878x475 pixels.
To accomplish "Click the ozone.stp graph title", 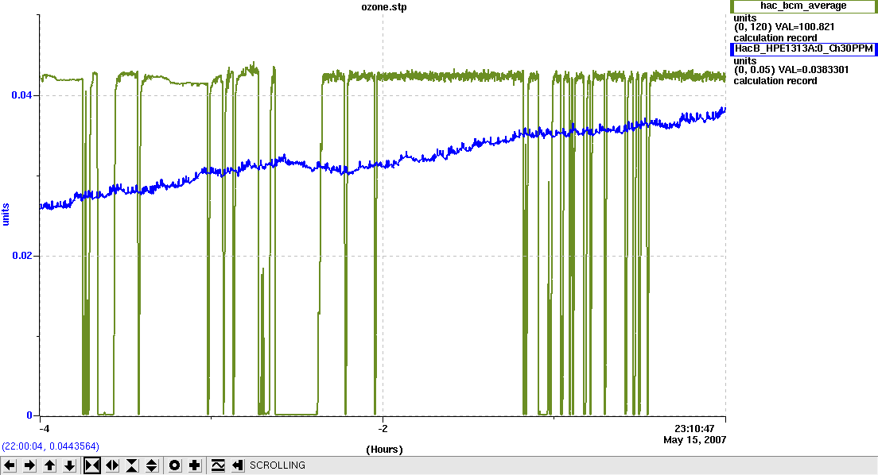I will (x=384, y=7).
